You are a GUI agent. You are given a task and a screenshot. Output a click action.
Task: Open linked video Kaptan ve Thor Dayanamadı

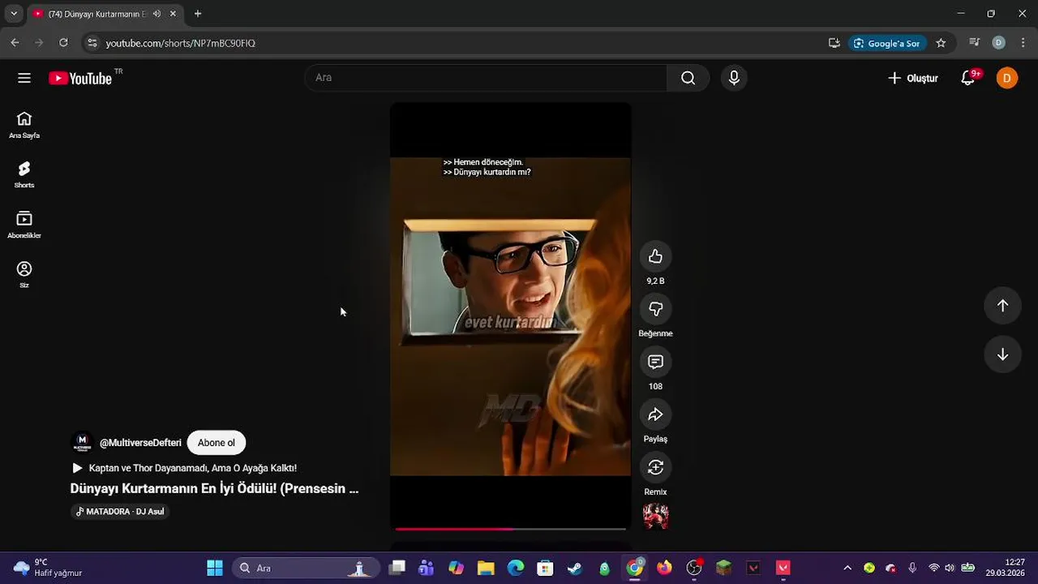pyautogui.click(x=185, y=468)
